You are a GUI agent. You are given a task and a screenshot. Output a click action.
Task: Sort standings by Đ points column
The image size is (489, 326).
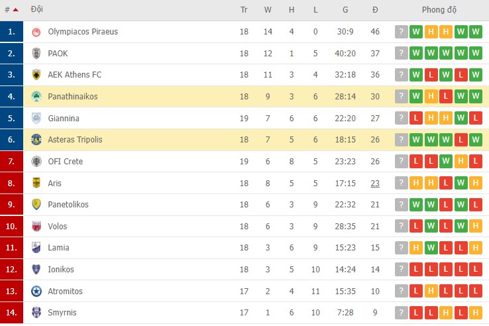(x=375, y=10)
